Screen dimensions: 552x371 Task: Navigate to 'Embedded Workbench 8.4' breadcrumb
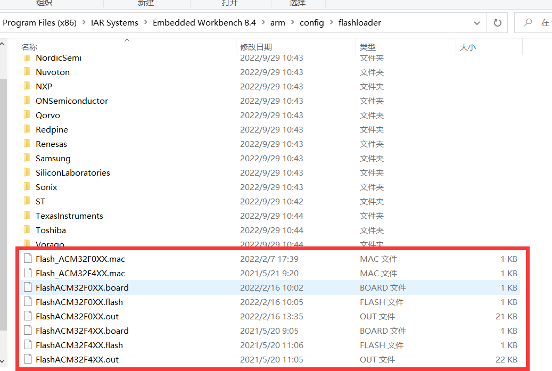[204, 23]
